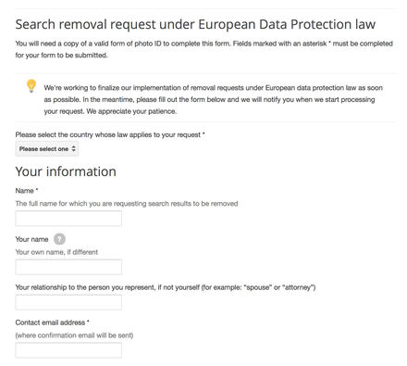The height and width of the screenshot is (366, 407).
Task: Click into the Contact email address field
Action: click(x=68, y=350)
